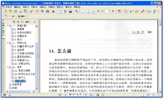Click the bookmarks trash delete icon

(14, 22)
